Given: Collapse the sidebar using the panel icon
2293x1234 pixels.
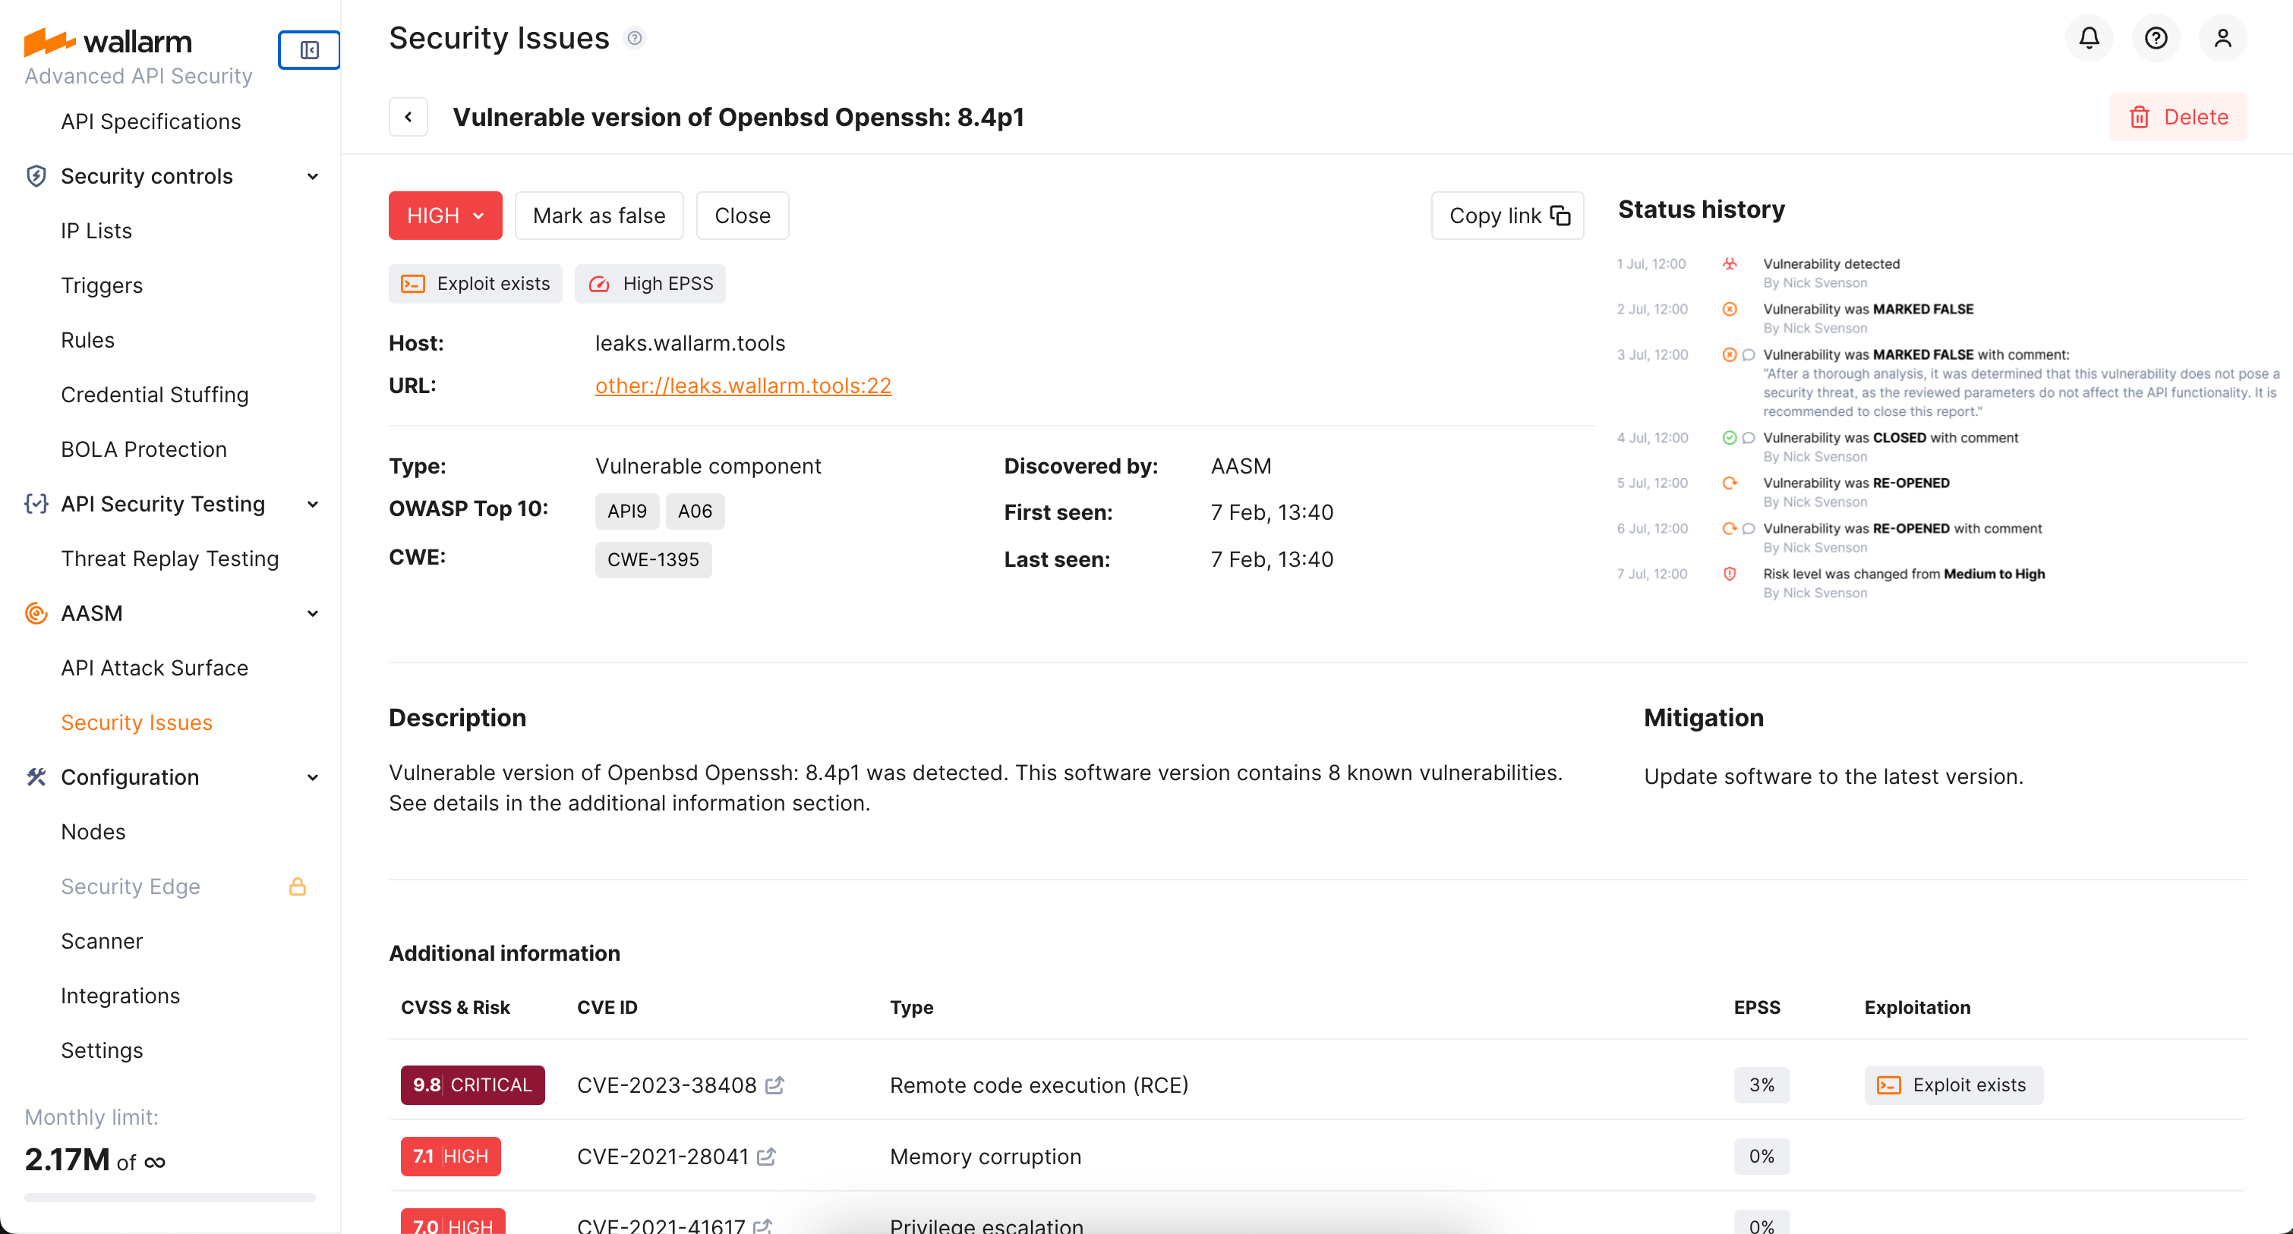Looking at the screenshot, I should [x=308, y=50].
